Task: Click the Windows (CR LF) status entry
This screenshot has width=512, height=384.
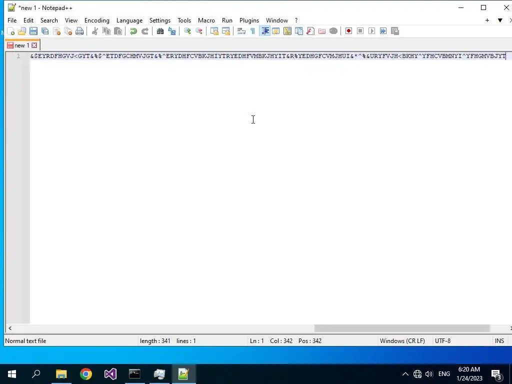Action: click(402, 341)
